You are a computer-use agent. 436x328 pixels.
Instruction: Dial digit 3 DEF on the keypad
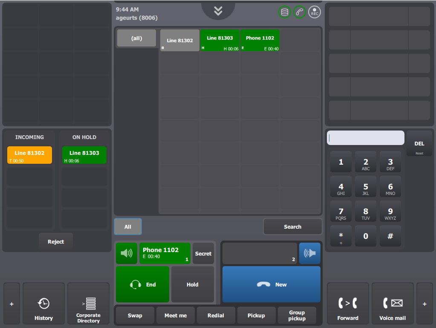click(x=390, y=162)
